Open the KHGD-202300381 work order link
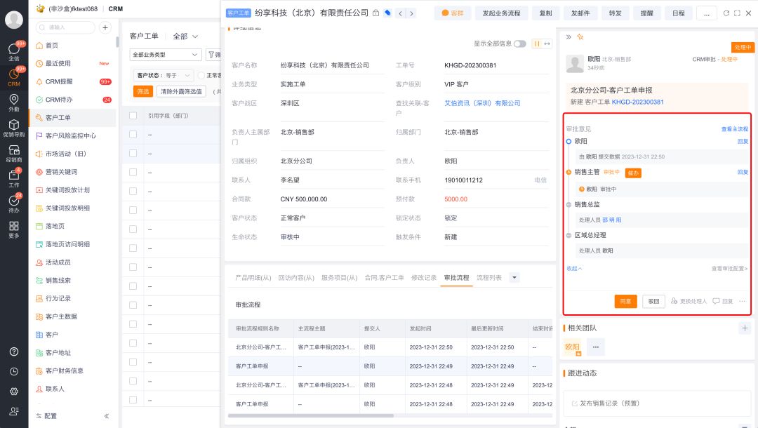Image resolution: width=758 pixels, height=428 pixels. [x=637, y=102]
